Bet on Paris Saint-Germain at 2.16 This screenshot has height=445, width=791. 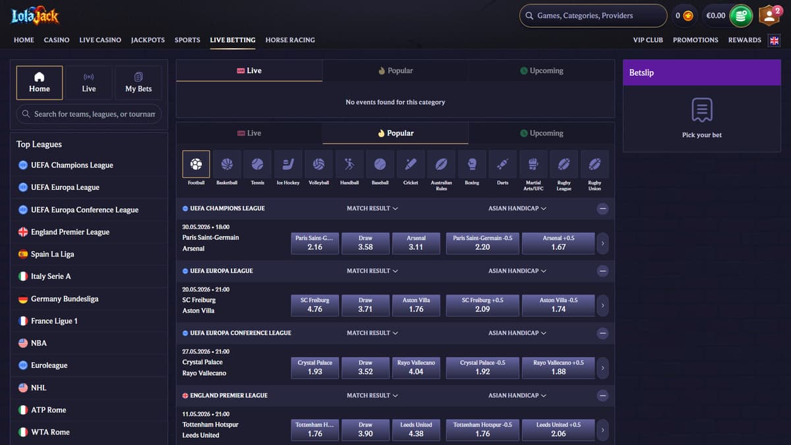315,243
